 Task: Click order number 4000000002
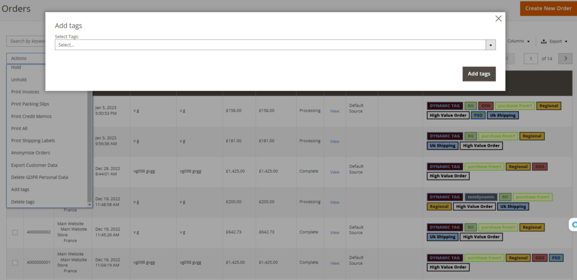(x=39, y=232)
